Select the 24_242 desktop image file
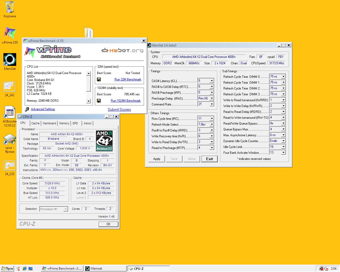The image size is (340, 272). (10, 89)
